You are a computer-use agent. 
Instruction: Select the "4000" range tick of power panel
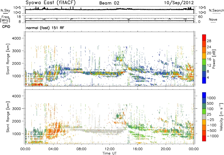click(17, 38)
